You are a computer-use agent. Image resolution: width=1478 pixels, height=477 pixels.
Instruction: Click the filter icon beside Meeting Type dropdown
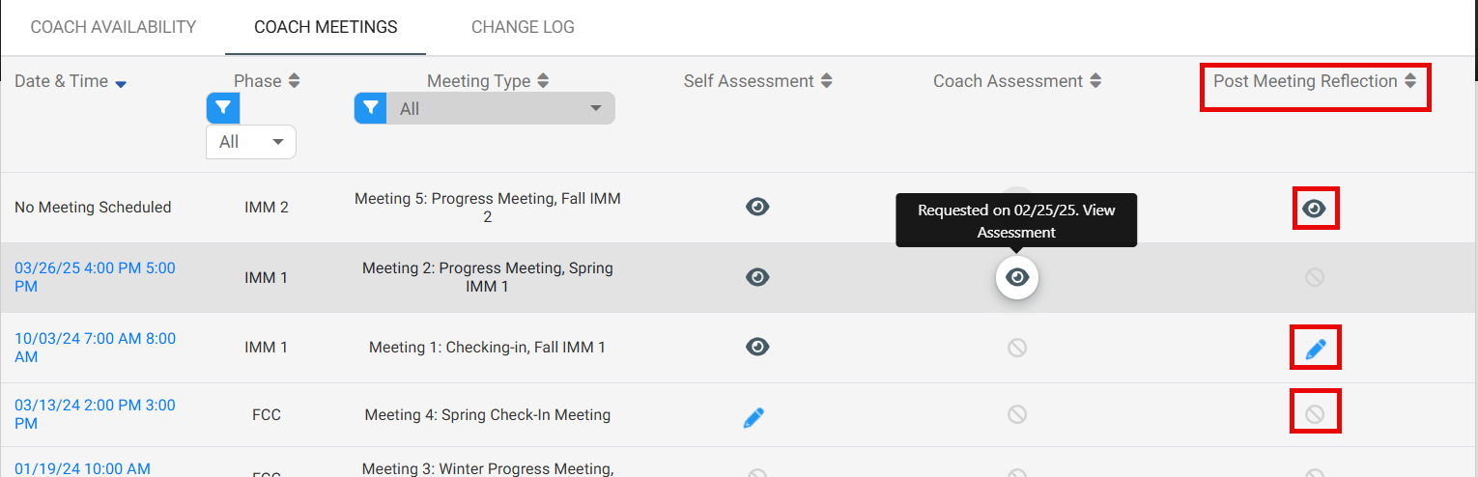pos(371,109)
